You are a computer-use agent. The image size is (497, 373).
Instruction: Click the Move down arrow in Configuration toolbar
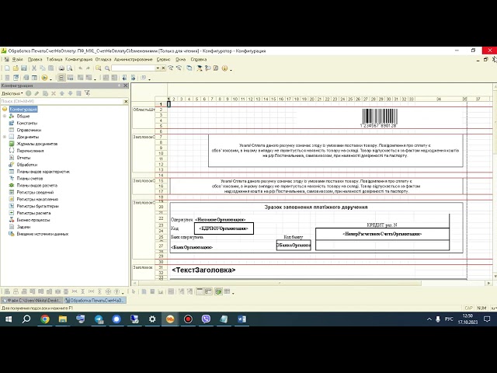70,93
